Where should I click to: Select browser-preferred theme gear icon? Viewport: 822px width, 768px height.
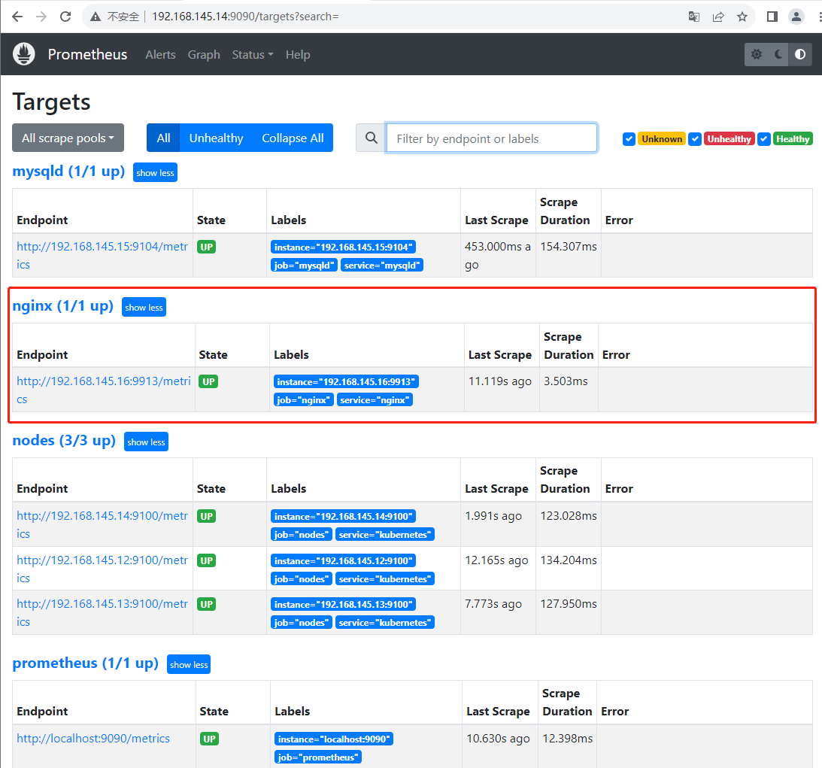pyautogui.click(x=756, y=54)
